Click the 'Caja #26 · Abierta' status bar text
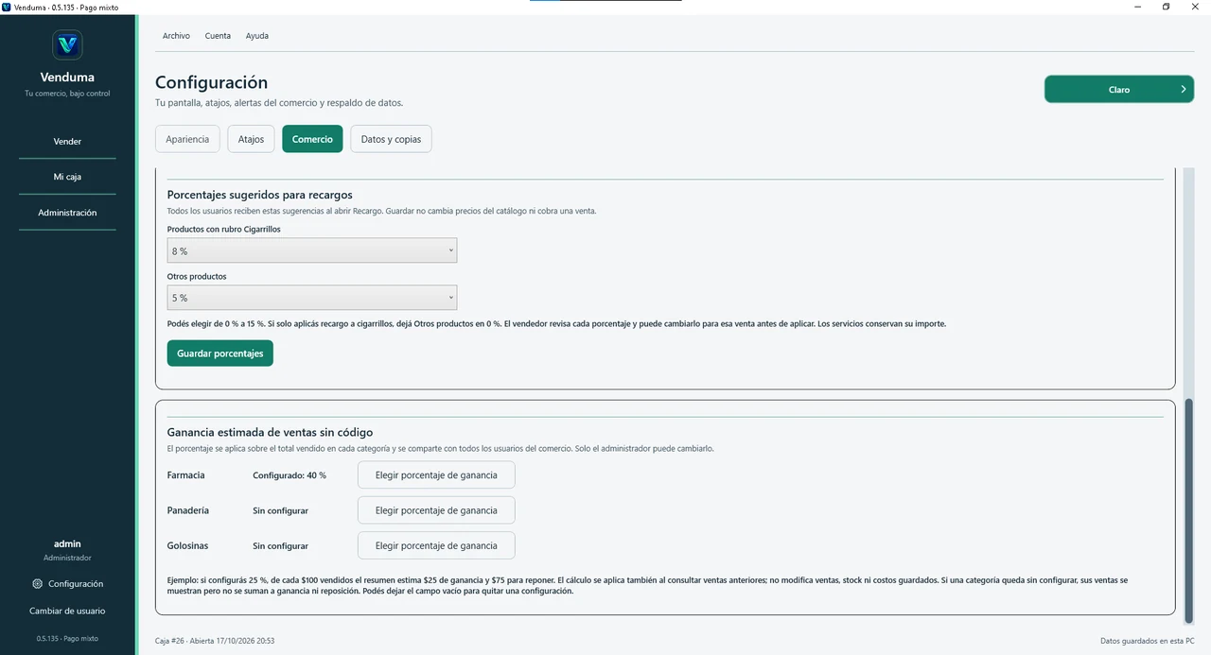1211x655 pixels. click(x=215, y=641)
